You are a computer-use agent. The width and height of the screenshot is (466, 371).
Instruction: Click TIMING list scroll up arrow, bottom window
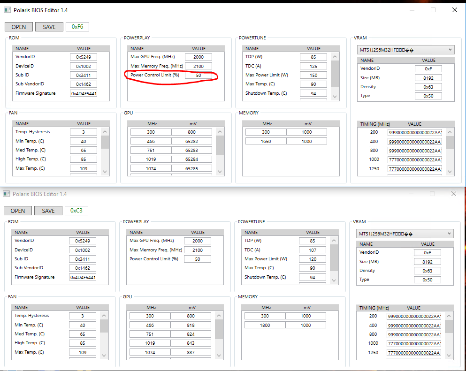449,316
